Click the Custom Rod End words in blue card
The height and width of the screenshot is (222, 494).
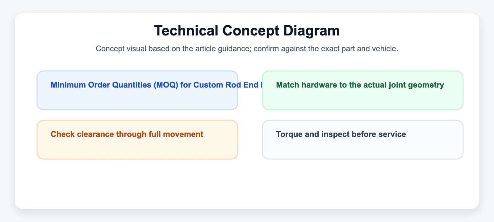[x=226, y=85]
